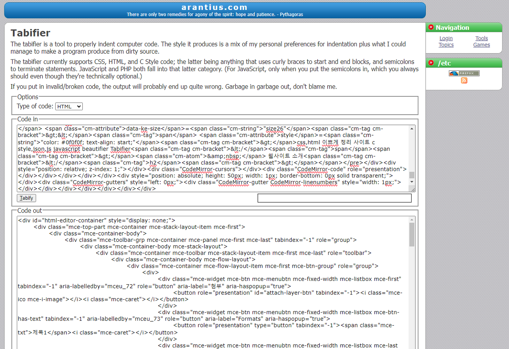Click the Code in scrollbar down arrow

point(412,182)
